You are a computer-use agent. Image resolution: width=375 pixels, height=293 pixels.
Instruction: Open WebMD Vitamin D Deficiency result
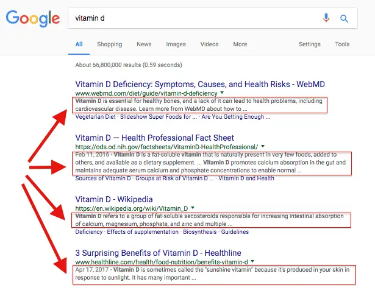coord(200,84)
